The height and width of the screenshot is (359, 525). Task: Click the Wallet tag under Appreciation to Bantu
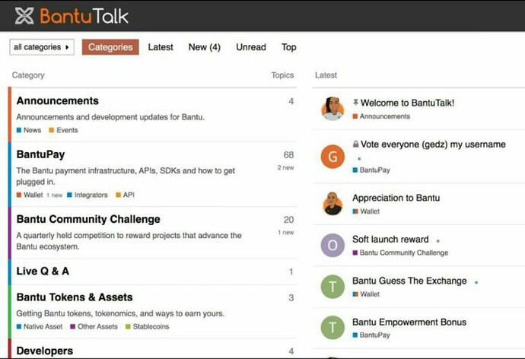366,211
